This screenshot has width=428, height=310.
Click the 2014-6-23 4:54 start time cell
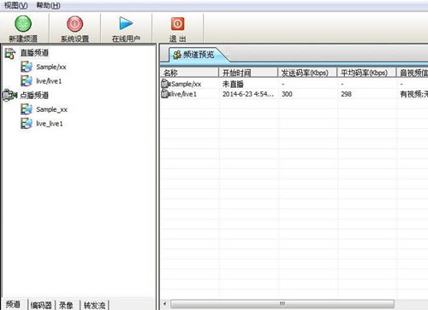[248, 94]
